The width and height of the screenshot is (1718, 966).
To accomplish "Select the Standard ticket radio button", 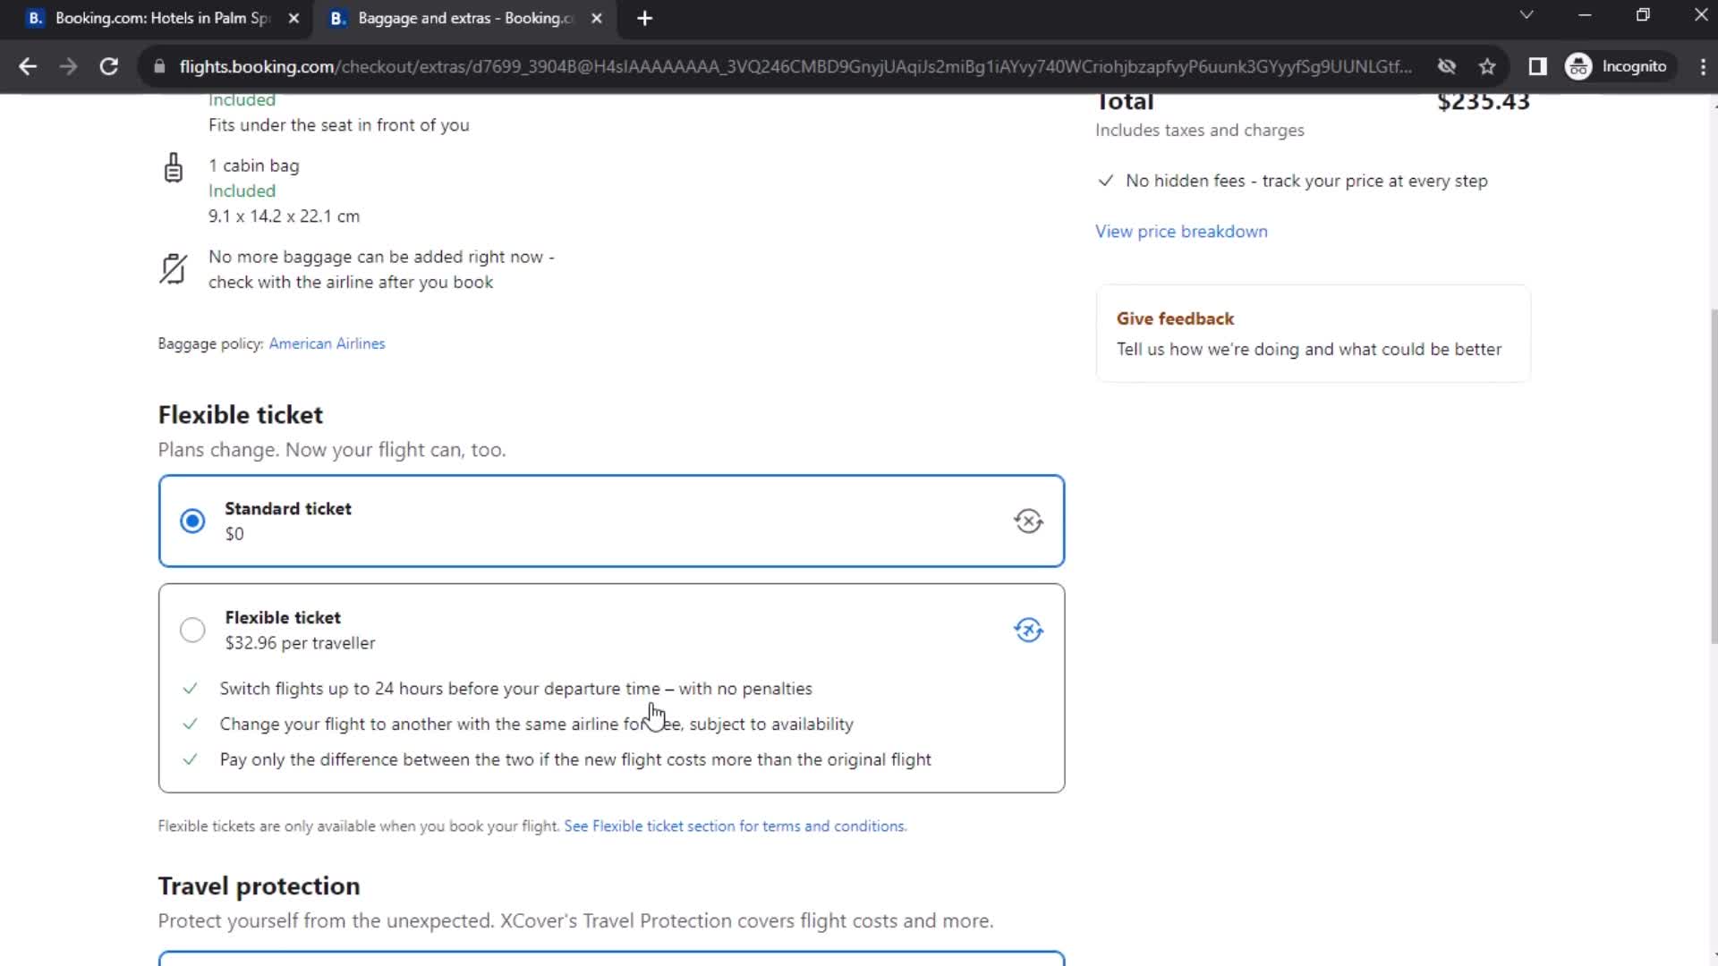I will pyautogui.click(x=192, y=521).
